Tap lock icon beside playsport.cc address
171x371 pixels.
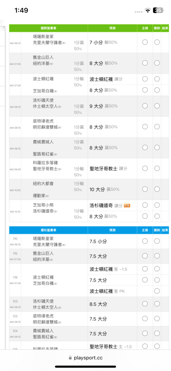[70, 358]
